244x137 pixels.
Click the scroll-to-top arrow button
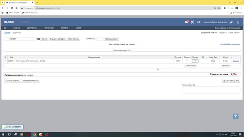[236, 116]
